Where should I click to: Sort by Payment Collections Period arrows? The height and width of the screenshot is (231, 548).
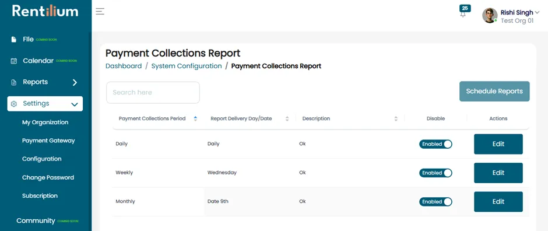(195, 118)
